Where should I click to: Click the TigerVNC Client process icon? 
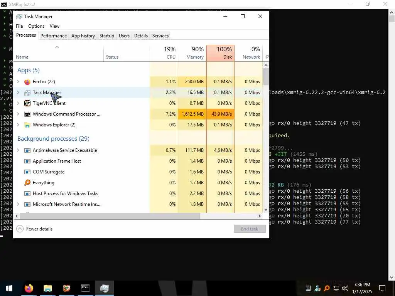(27, 103)
